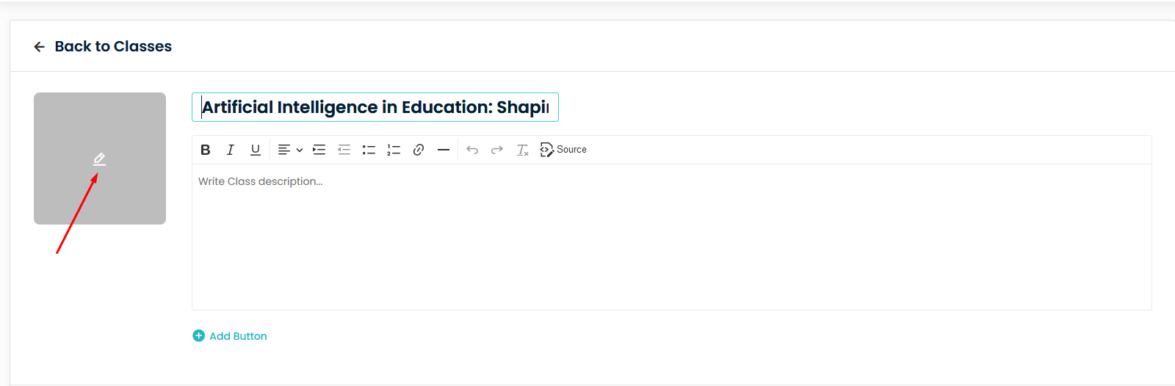Screen dimensions: 1175x386
Task: Switch editor to Source view
Action: (563, 150)
